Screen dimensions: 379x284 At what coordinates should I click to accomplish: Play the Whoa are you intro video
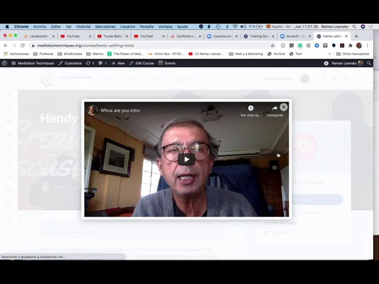point(187,159)
